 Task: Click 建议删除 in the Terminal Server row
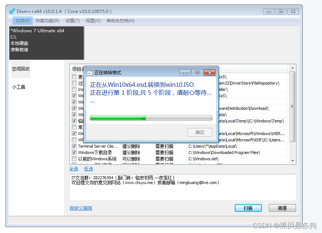tap(131, 146)
